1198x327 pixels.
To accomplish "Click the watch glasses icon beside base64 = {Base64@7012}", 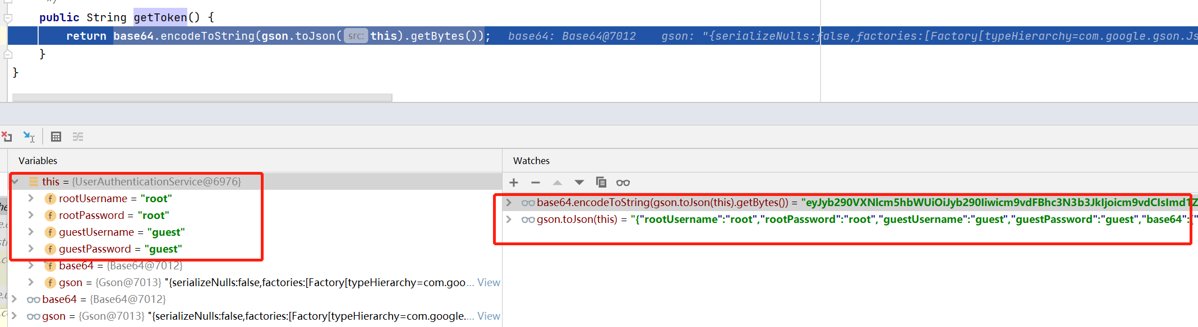I will (34, 300).
